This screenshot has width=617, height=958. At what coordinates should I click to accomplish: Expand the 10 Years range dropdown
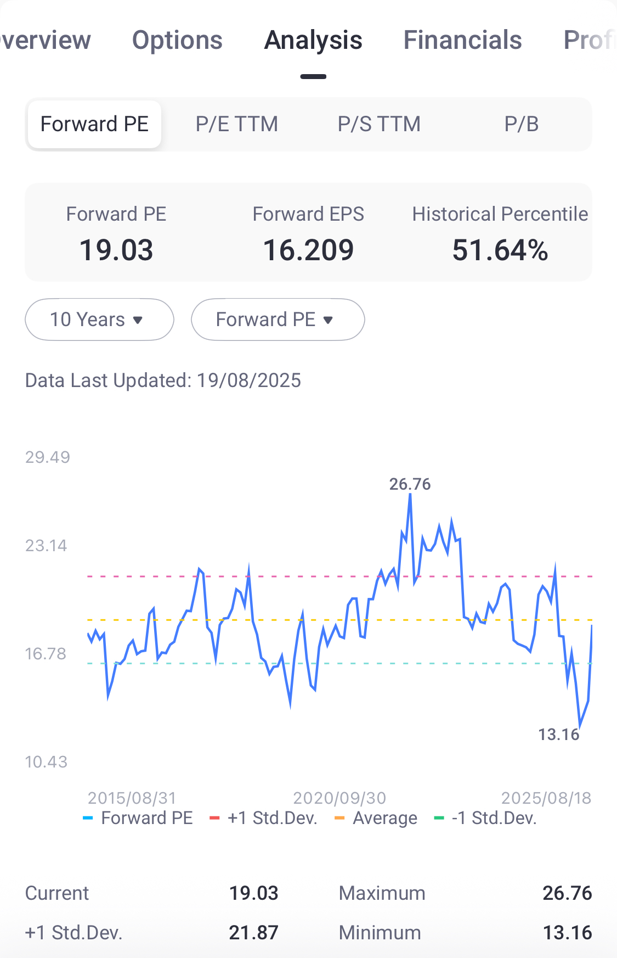(99, 320)
